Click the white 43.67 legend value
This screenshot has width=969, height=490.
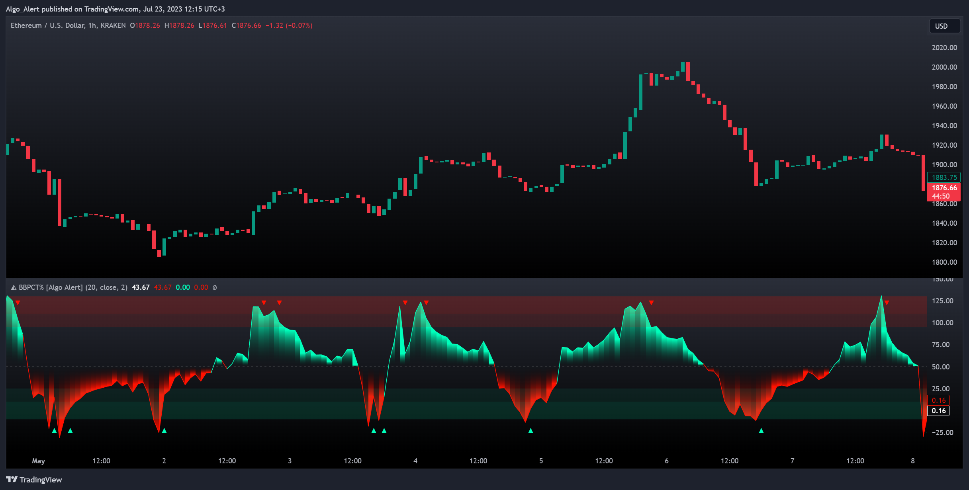pos(141,287)
